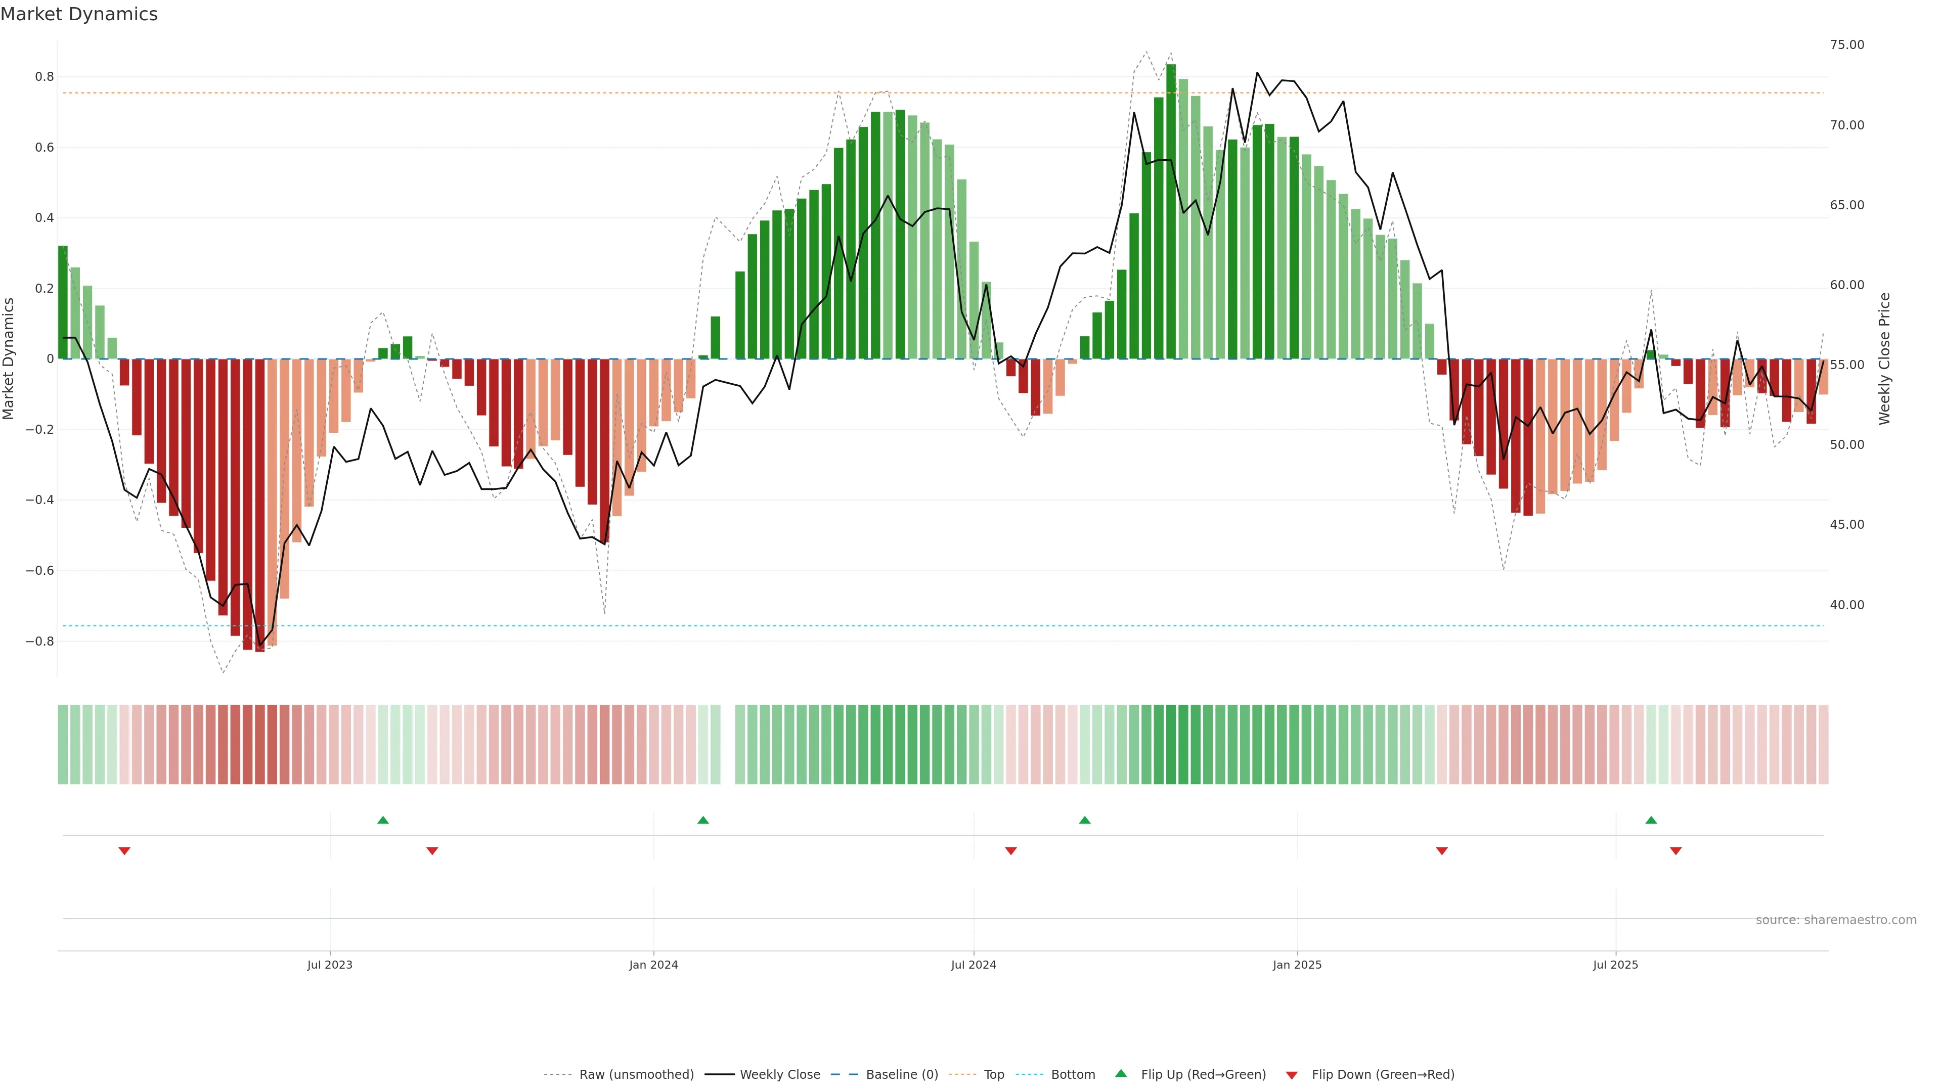Click the Jan 2025 x-axis label
Screen dimensions: 1942x1092
(x=1297, y=966)
